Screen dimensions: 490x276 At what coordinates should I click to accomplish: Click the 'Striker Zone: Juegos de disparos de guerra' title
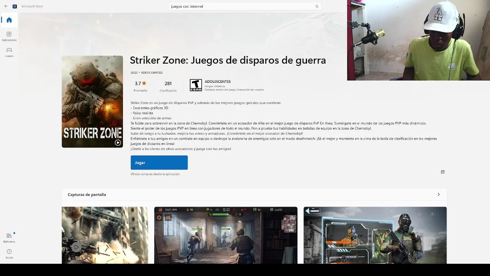[228, 60]
